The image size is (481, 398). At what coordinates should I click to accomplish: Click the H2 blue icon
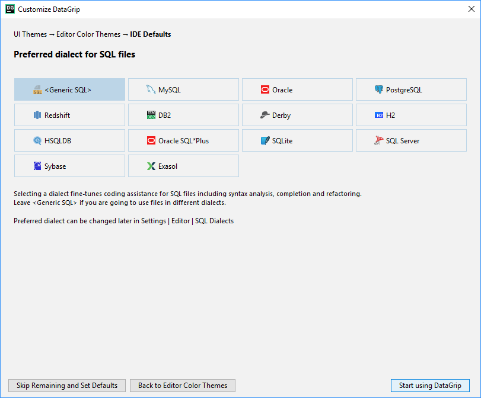pos(379,115)
